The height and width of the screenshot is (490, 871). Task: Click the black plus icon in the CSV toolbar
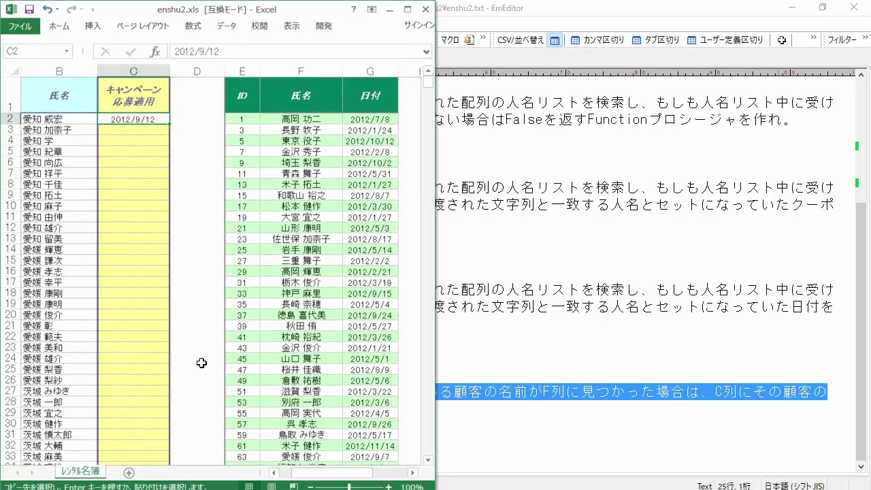[782, 40]
